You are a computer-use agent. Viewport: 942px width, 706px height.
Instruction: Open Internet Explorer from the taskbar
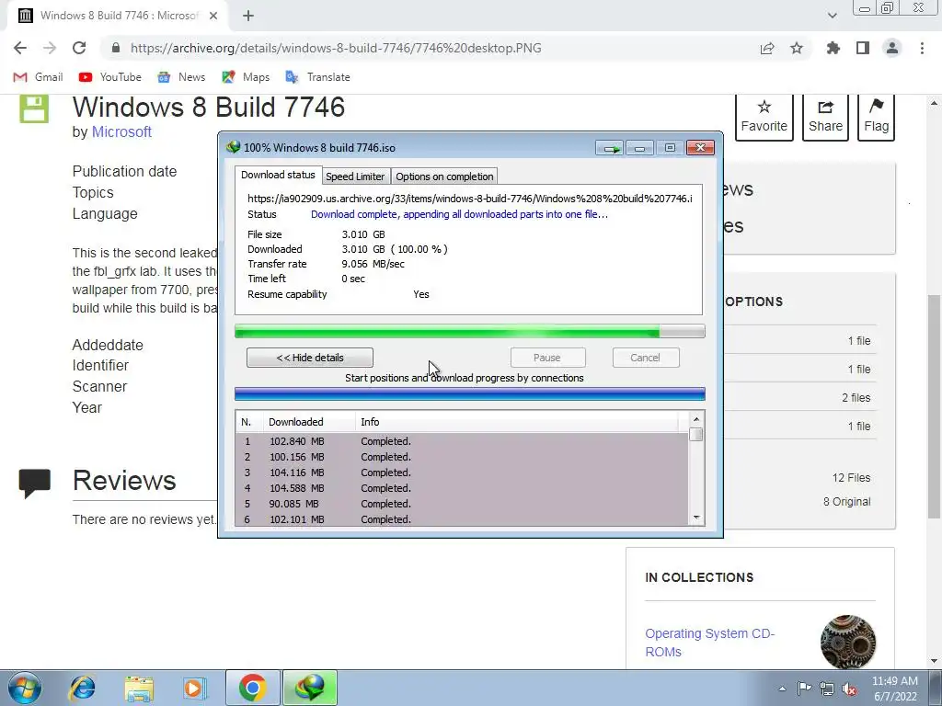click(82, 688)
